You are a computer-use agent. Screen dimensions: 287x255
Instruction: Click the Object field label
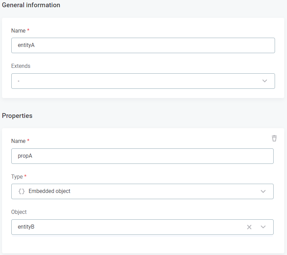(19, 212)
